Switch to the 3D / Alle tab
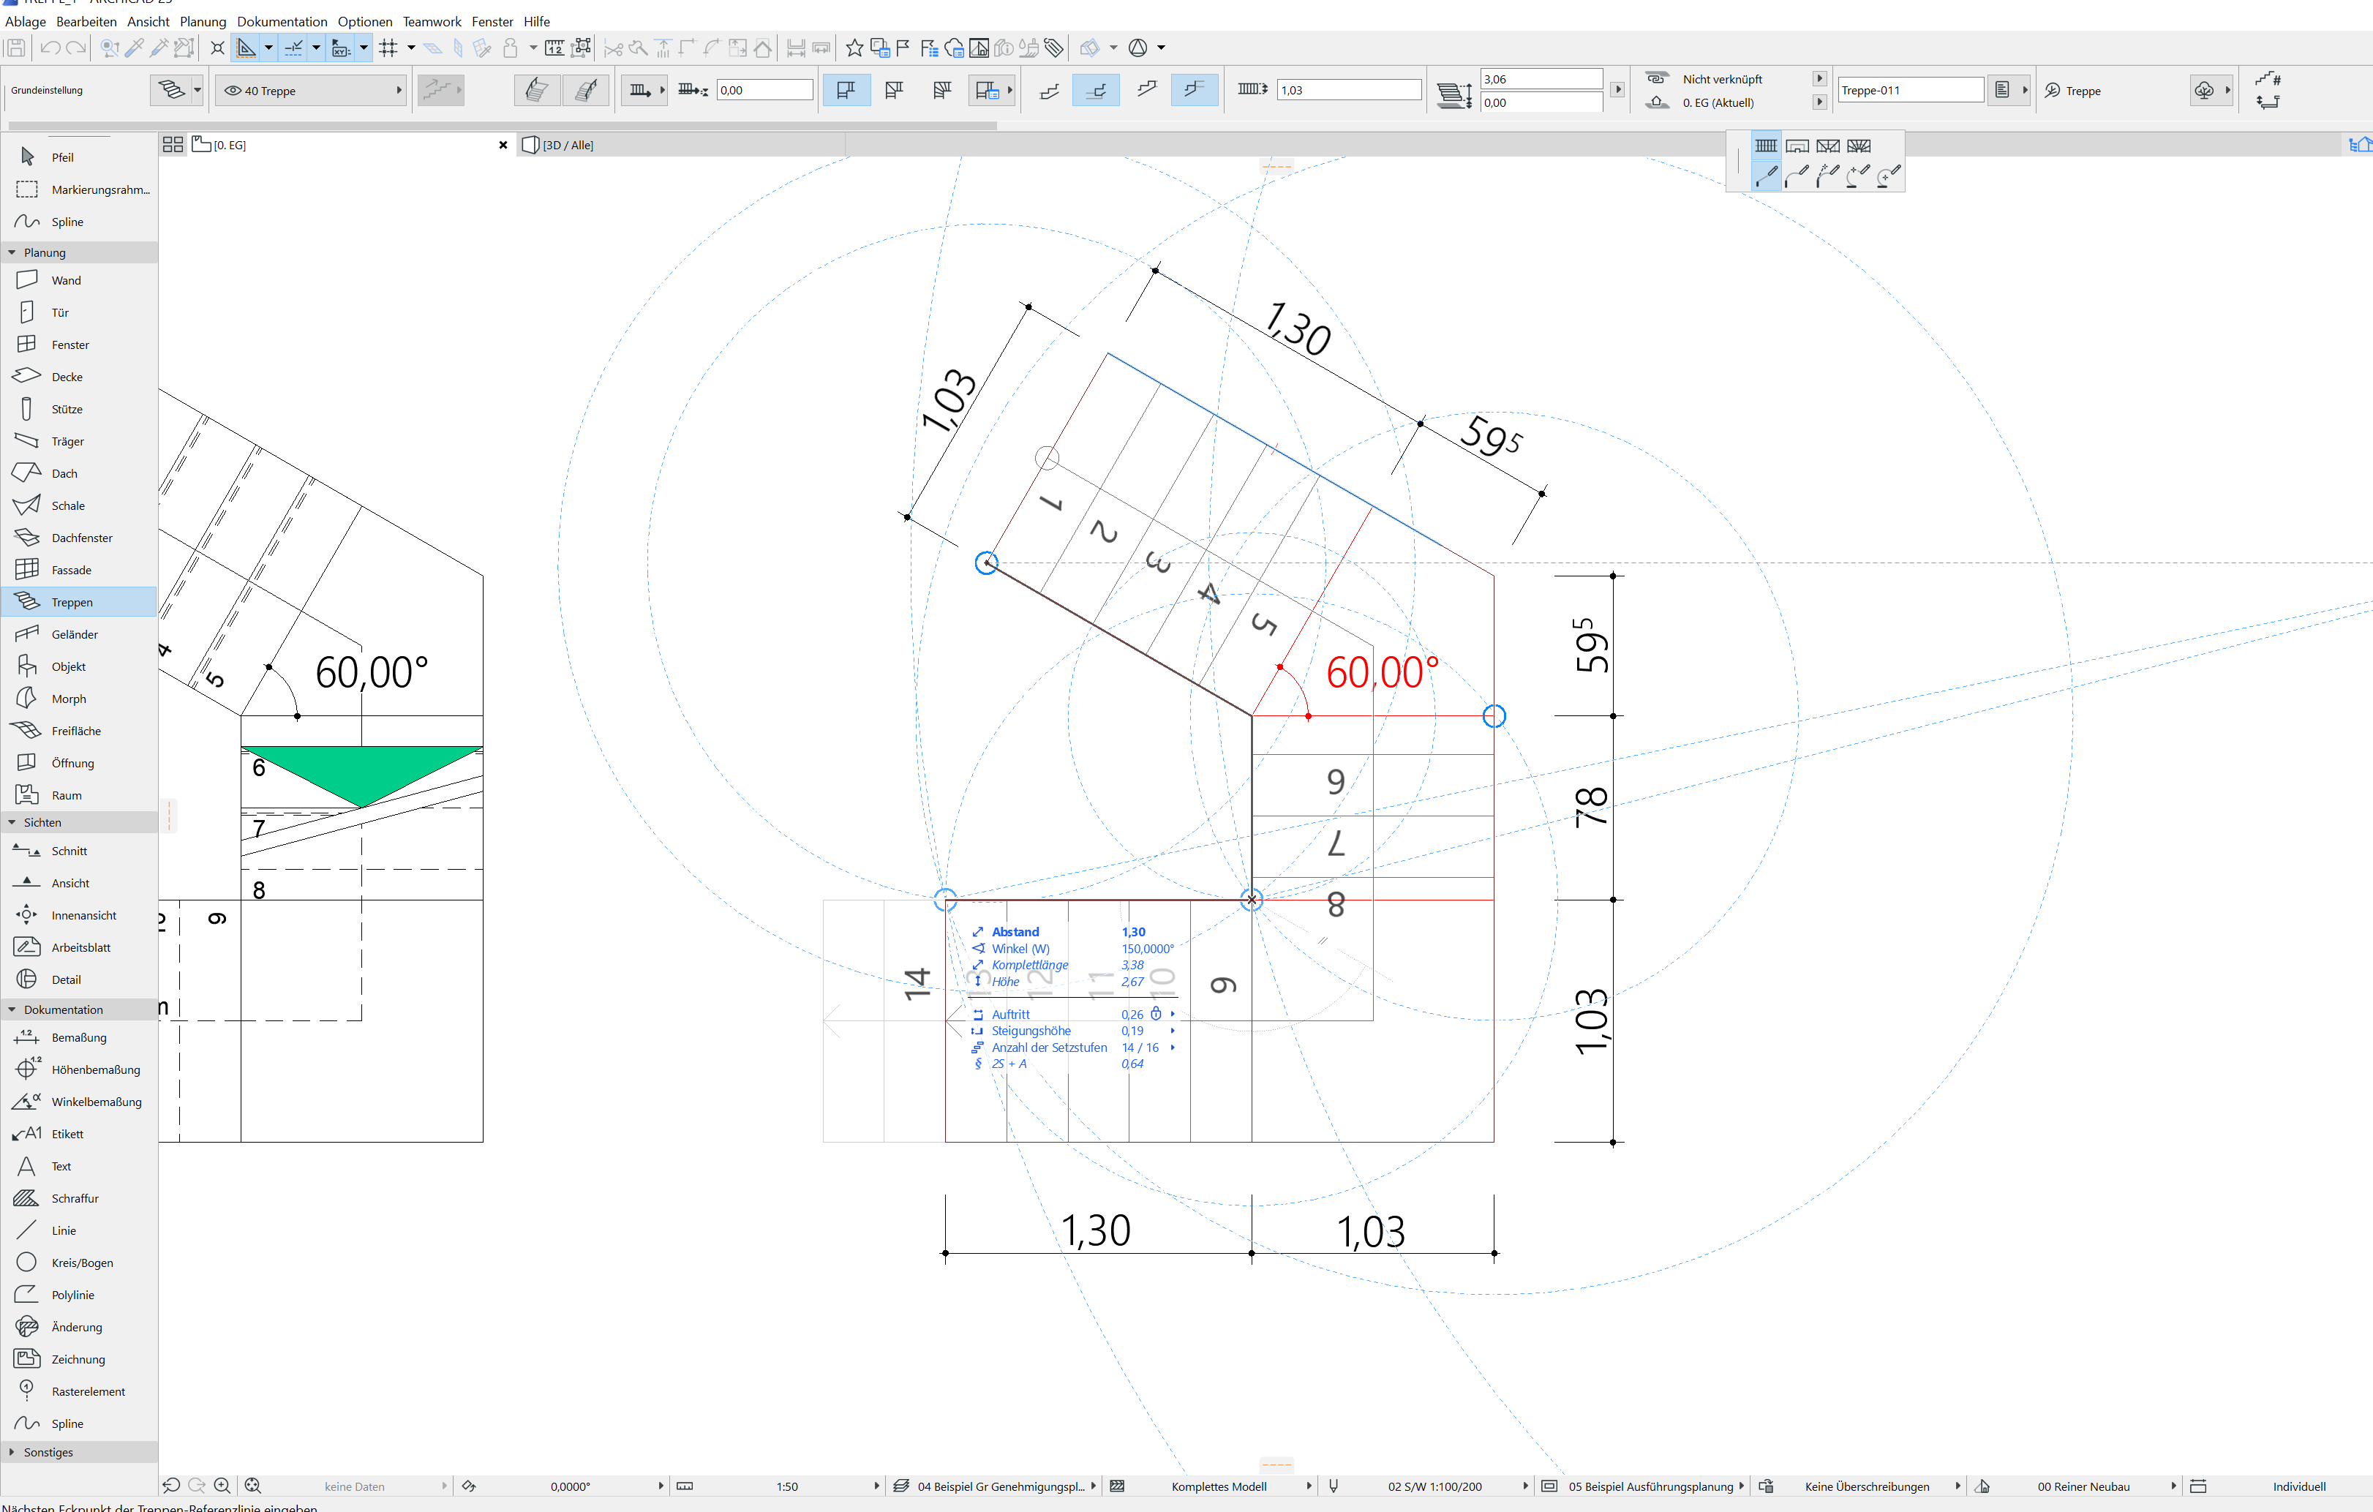2373x1512 pixels. pyautogui.click(x=567, y=145)
